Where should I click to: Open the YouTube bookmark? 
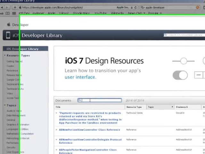100,13
